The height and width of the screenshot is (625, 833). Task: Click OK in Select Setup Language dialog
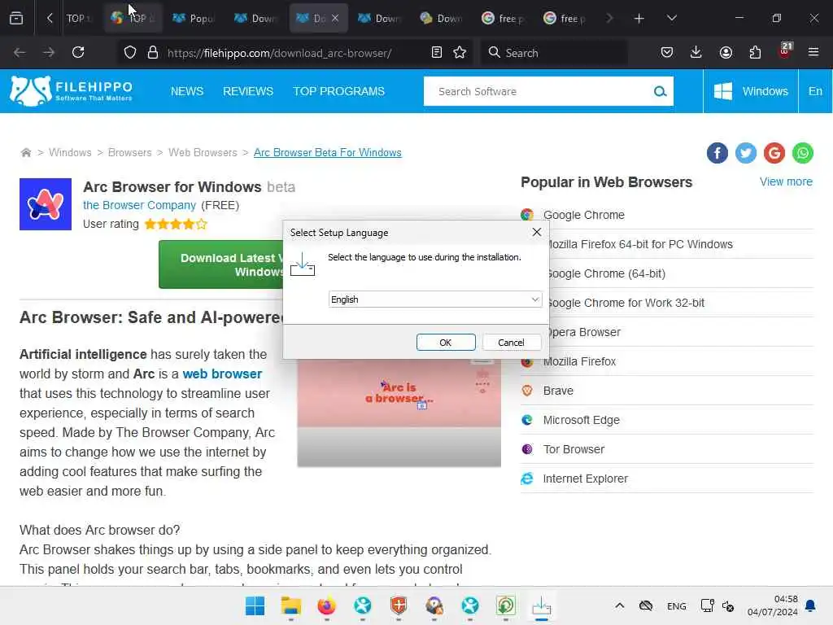click(445, 343)
